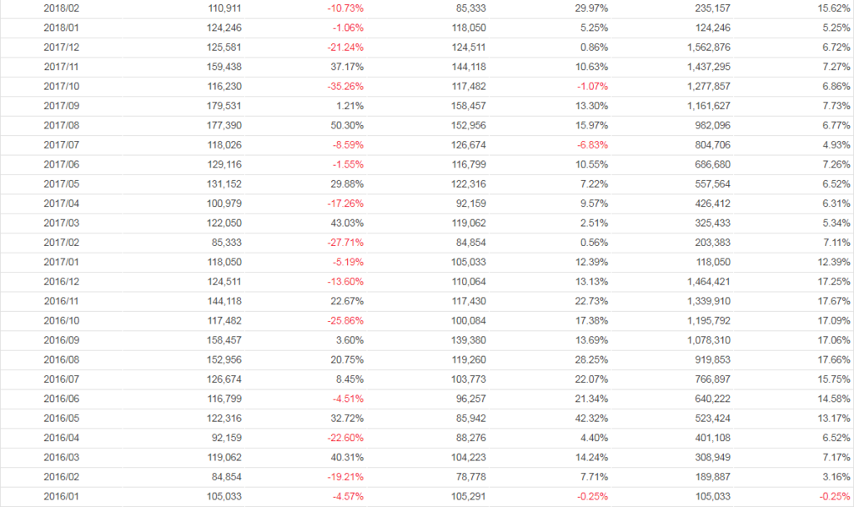The image size is (854, 507).
Task: Click the 40.31% growth cell
Action: point(347,457)
